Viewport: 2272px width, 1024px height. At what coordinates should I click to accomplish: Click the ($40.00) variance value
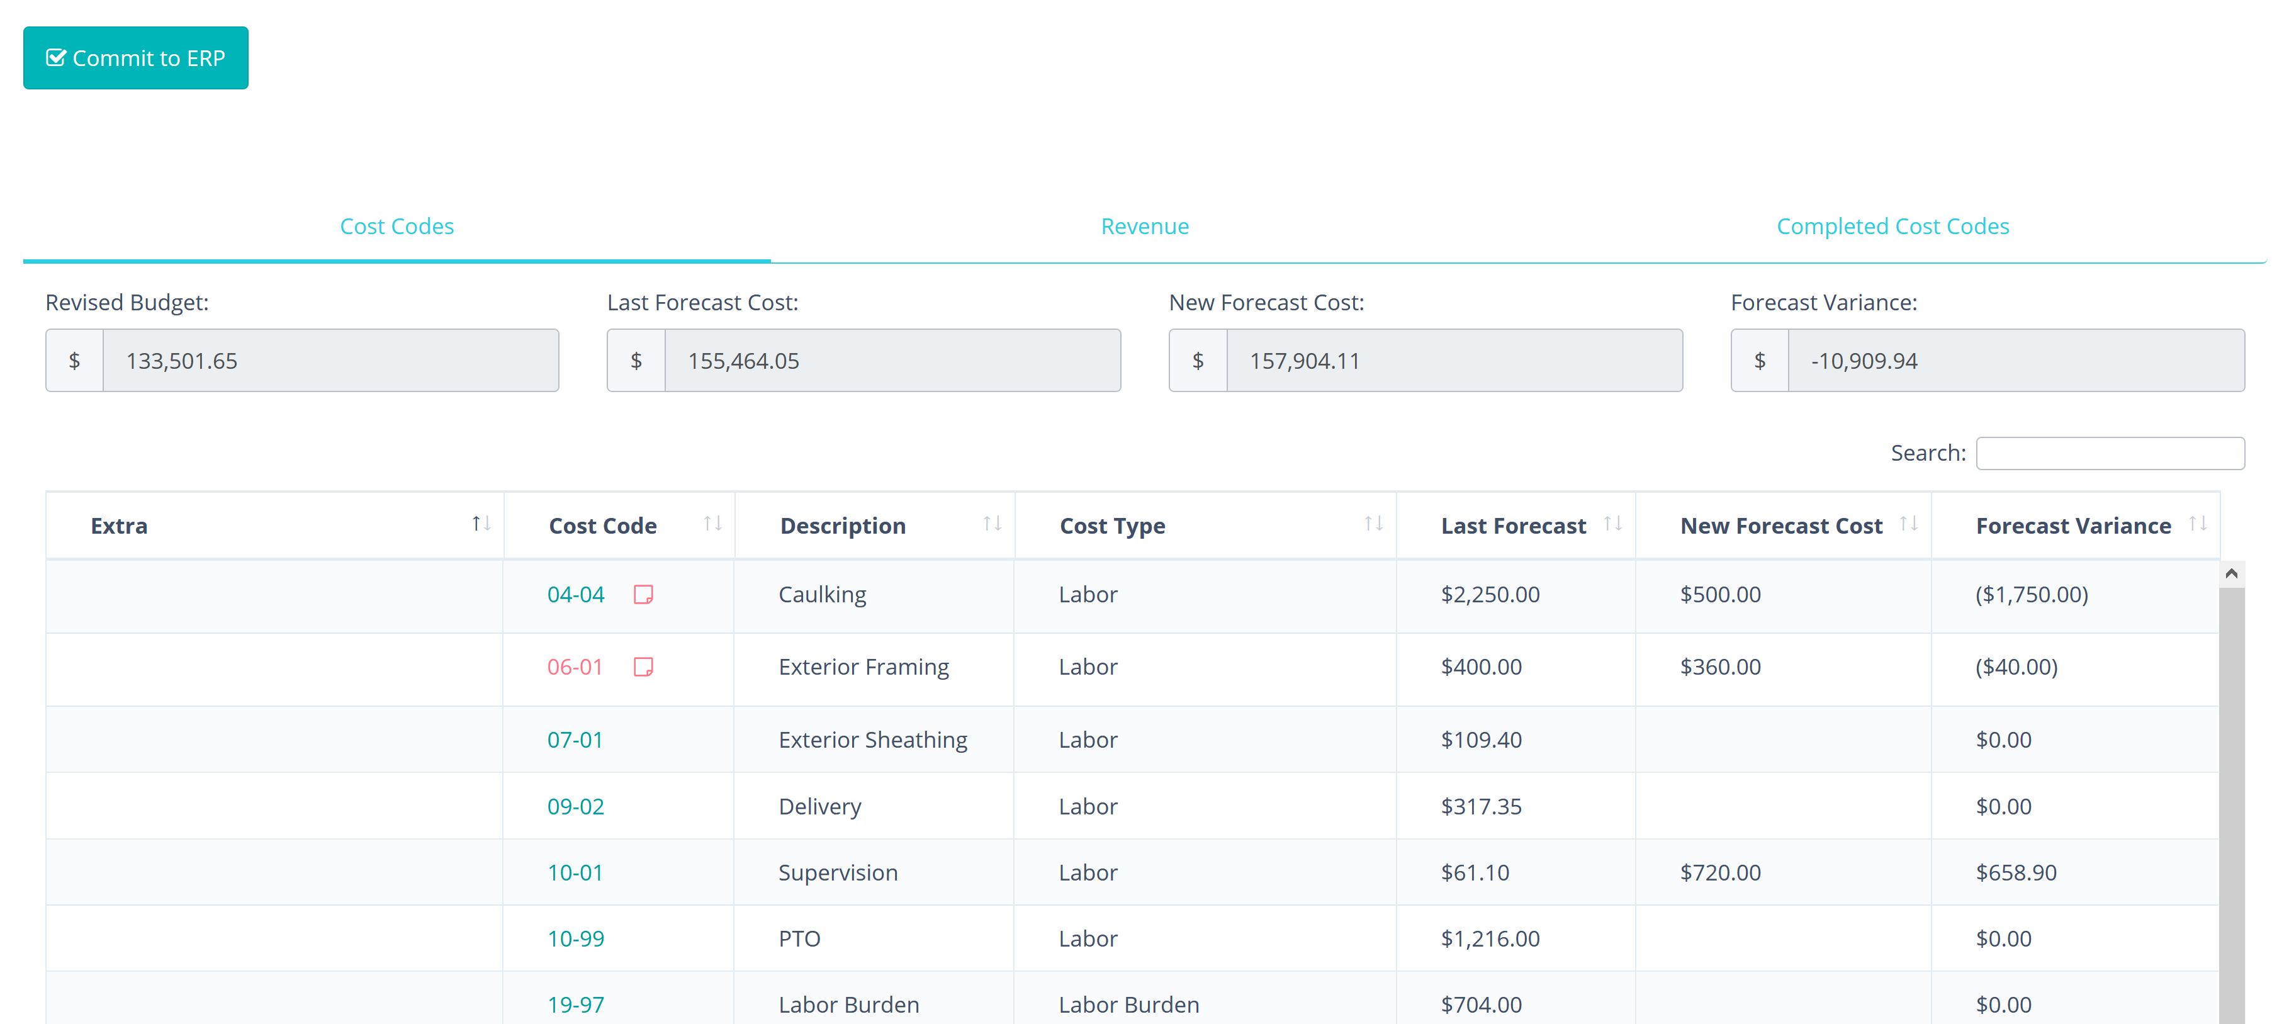(x=2016, y=667)
